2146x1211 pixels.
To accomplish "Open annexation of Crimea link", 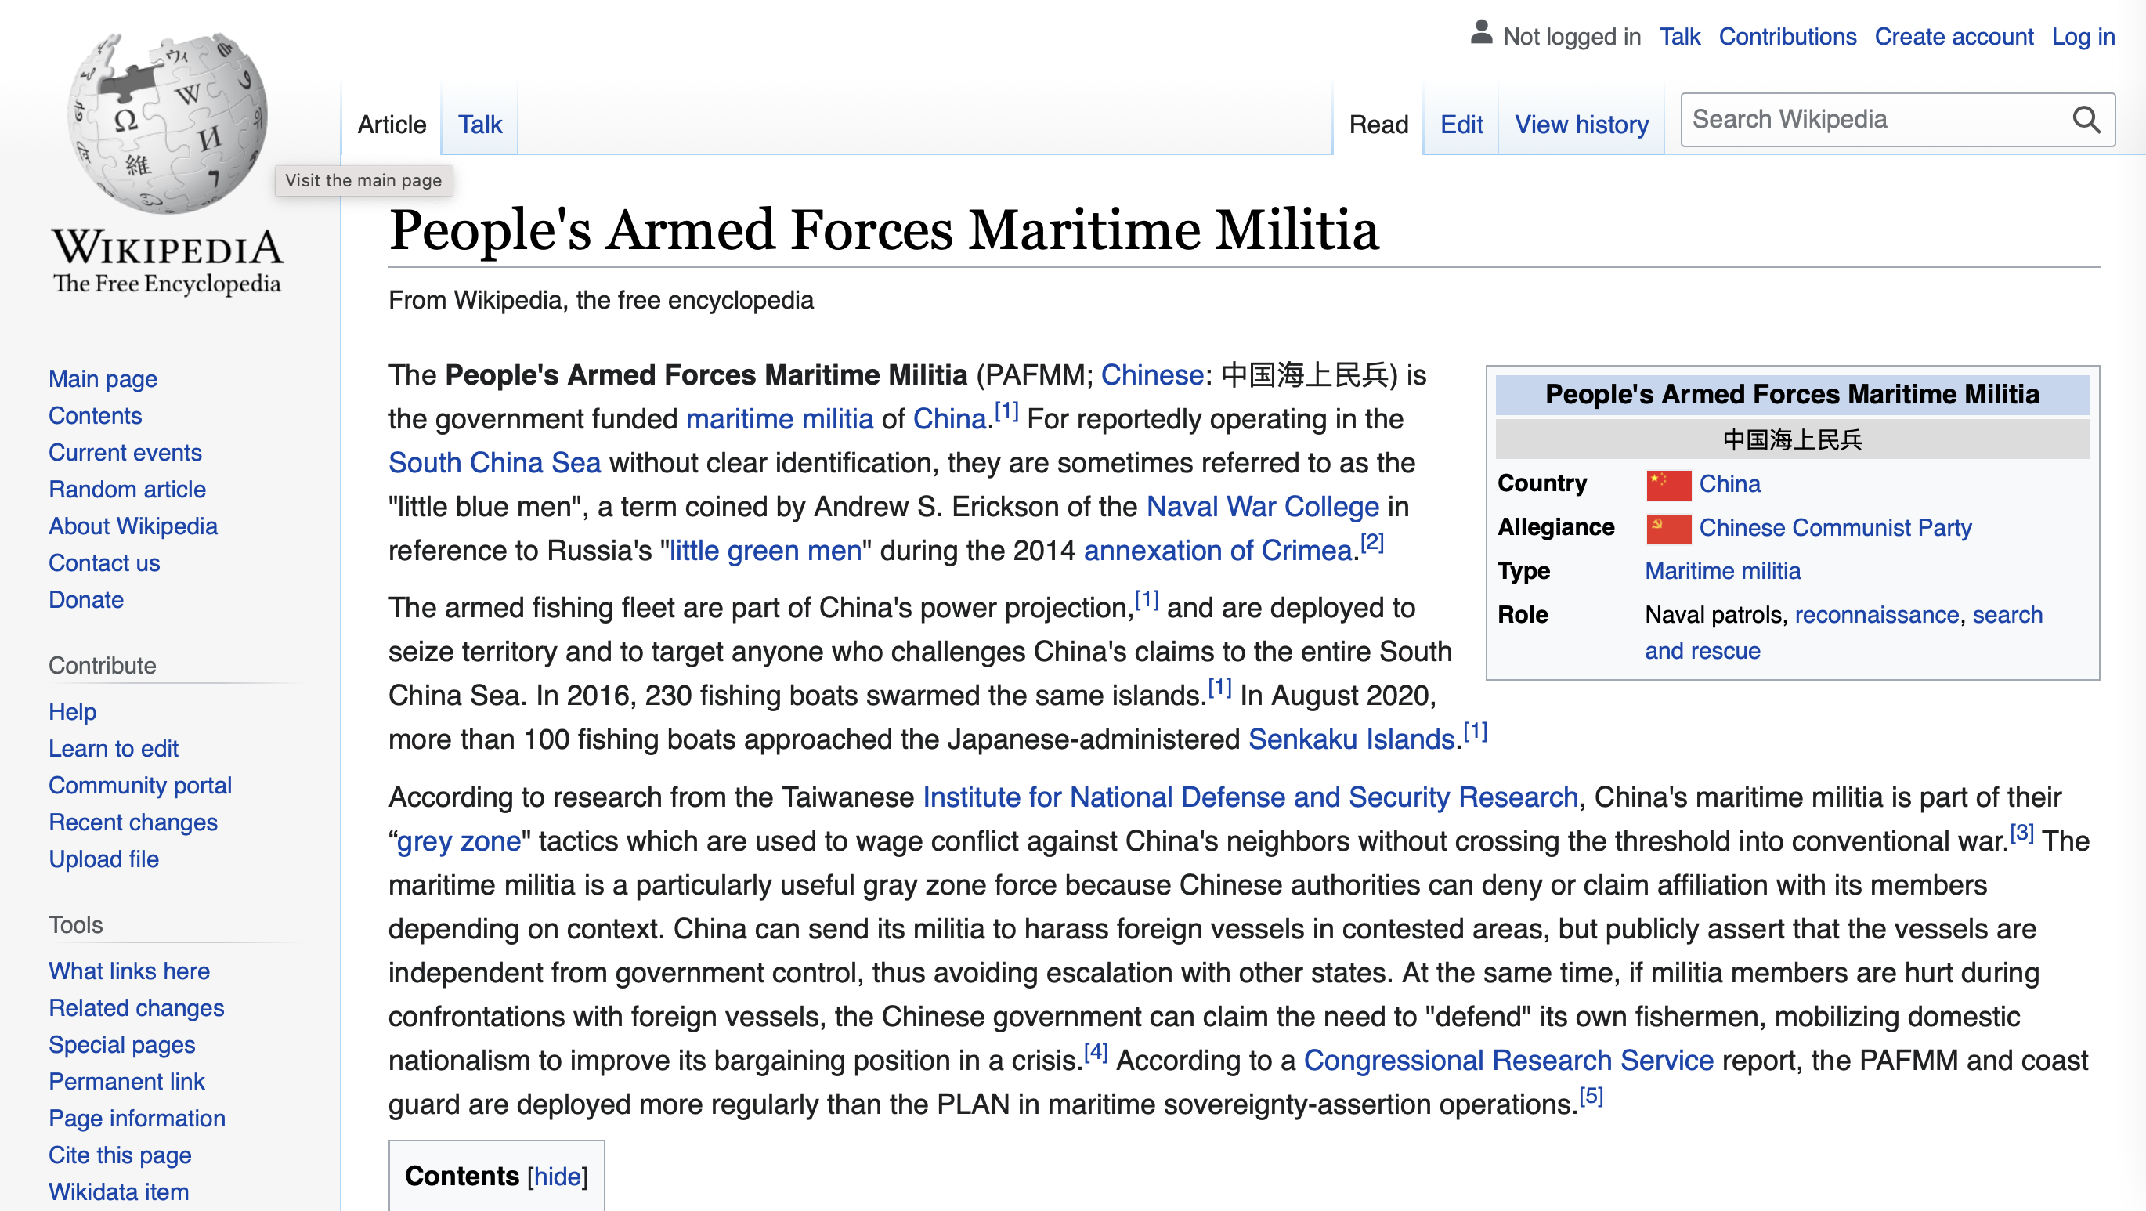I will tap(1218, 550).
